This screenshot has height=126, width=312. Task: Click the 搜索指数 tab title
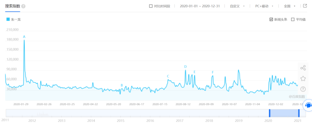(x=12, y=6)
